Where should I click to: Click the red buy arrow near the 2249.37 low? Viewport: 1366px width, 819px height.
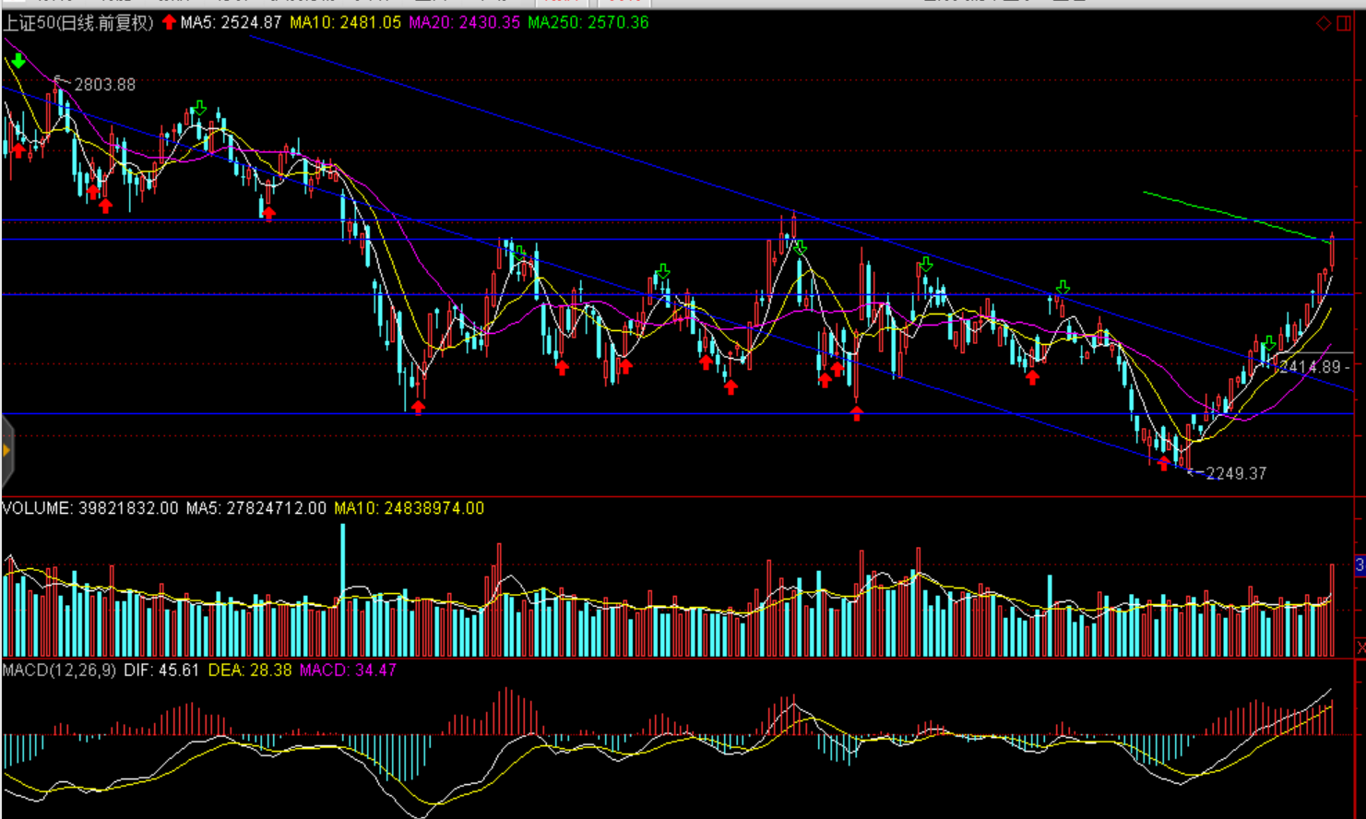[x=1164, y=463]
